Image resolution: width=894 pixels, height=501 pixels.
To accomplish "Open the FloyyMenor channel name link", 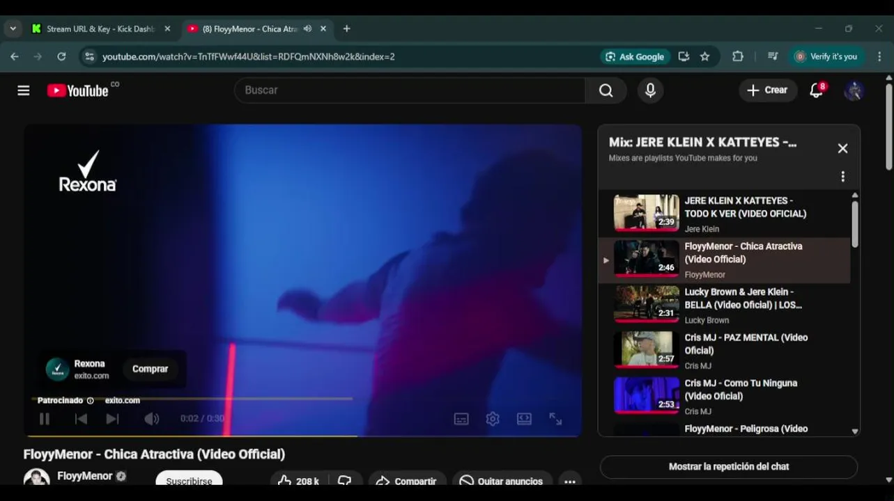I will pos(84,477).
